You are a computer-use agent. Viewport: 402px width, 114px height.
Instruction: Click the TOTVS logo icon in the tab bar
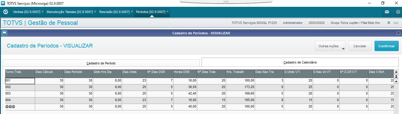point(5,12)
